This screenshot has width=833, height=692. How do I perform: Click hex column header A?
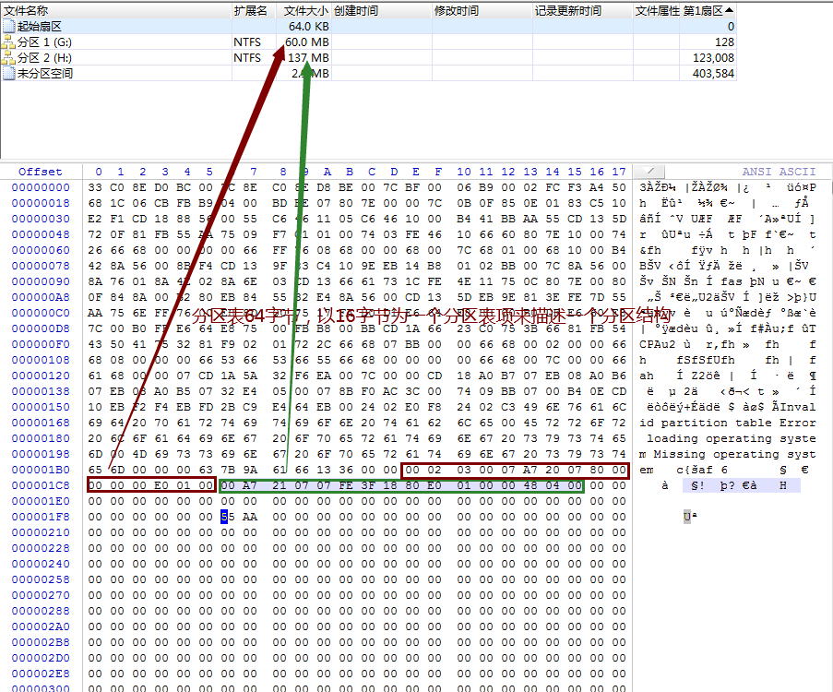(x=327, y=171)
